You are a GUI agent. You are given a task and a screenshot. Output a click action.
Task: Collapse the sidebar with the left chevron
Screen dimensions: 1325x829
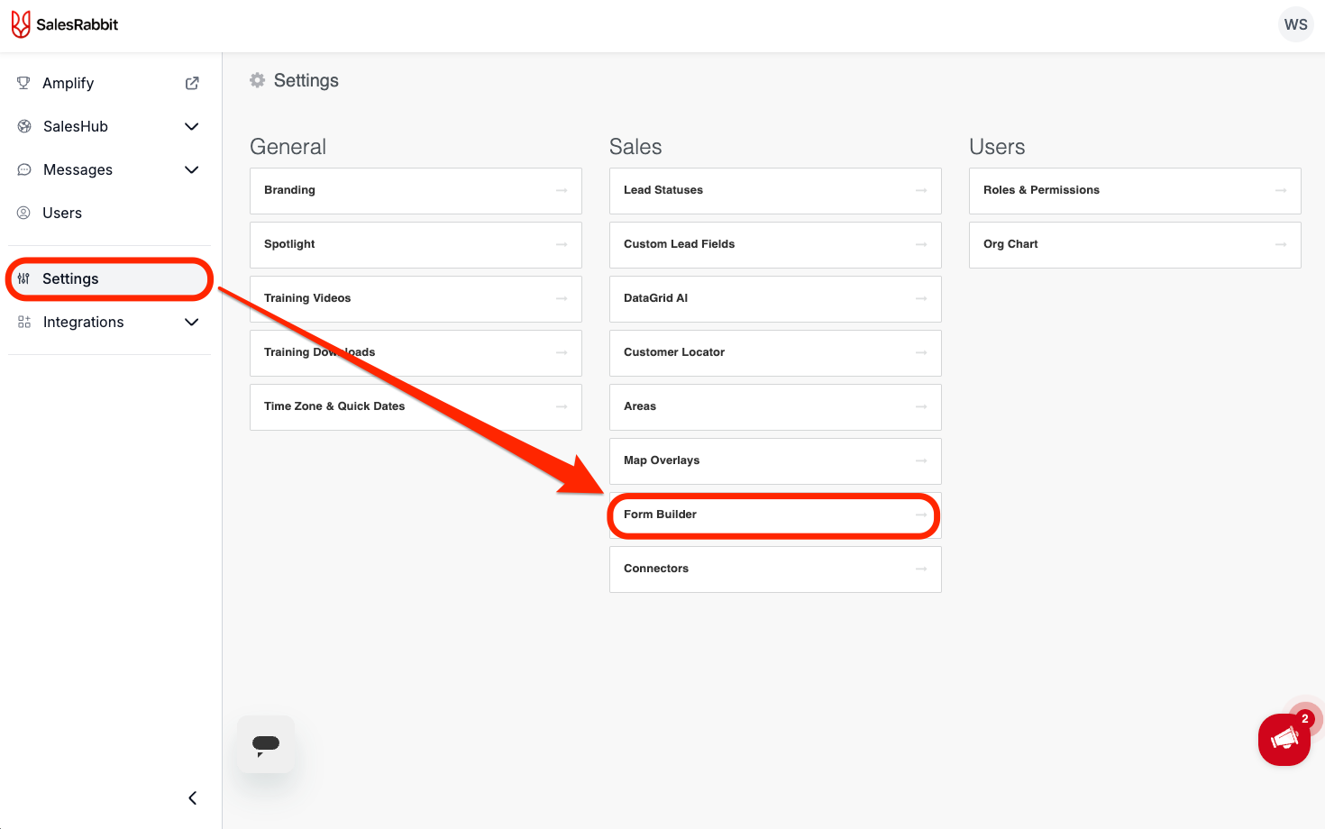point(192,797)
